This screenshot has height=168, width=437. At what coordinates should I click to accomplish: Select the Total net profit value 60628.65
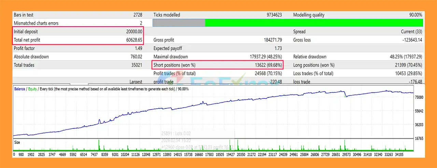pos(134,40)
